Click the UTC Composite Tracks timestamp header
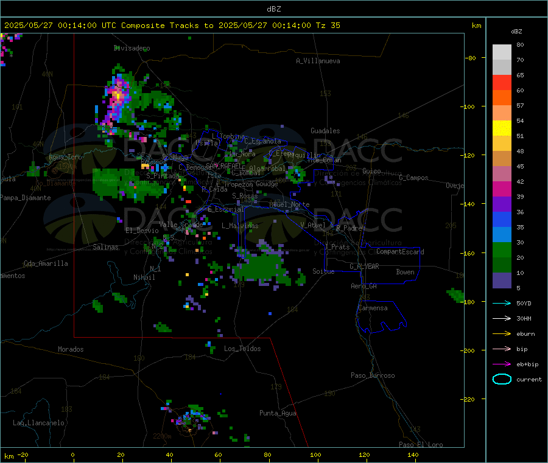 (x=172, y=25)
